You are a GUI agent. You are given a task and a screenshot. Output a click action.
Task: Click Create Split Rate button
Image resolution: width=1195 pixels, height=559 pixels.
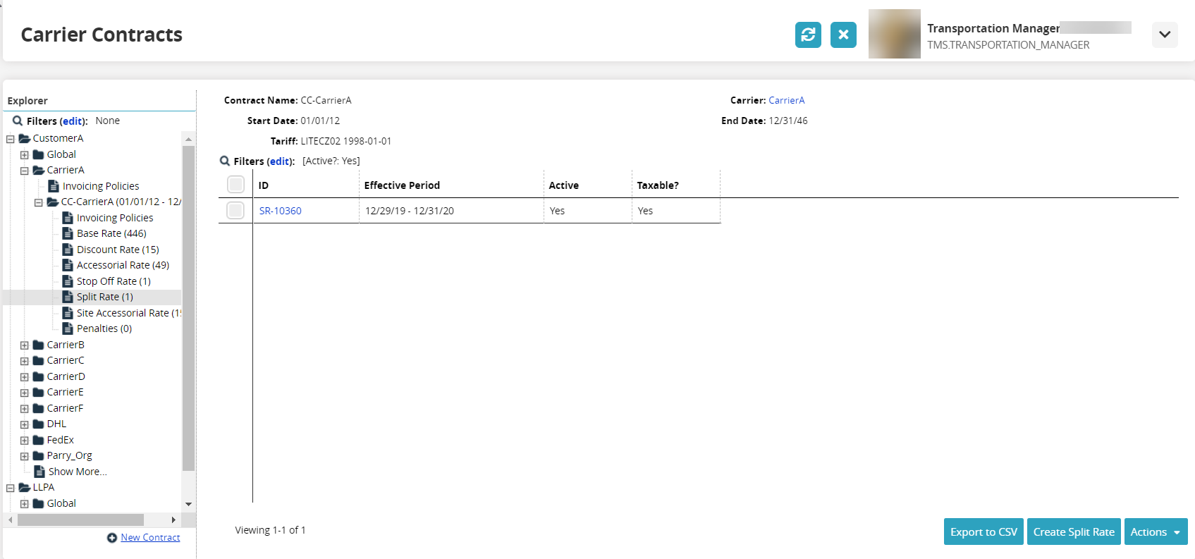(1074, 532)
